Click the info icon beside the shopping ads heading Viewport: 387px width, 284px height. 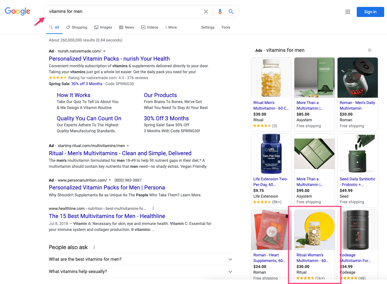(370, 50)
